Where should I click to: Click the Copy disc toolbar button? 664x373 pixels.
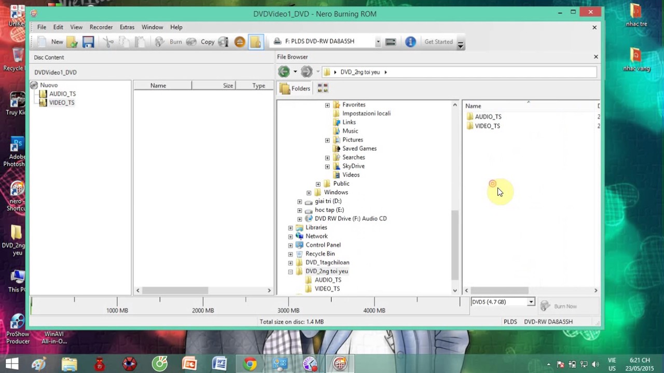(x=201, y=42)
